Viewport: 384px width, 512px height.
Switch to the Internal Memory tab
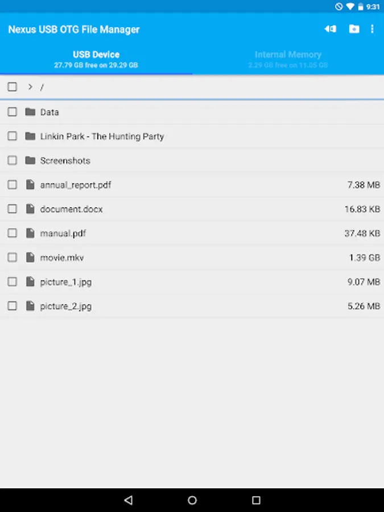tap(288, 59)
